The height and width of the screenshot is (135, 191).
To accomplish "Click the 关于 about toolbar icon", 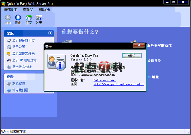I will (39, 18).
